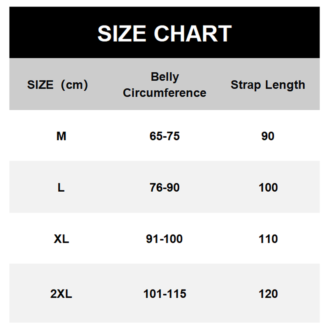Click the 90 strap length value
Image resolution: width=329 pixels, height=329 pixels.
click(268, 136)
